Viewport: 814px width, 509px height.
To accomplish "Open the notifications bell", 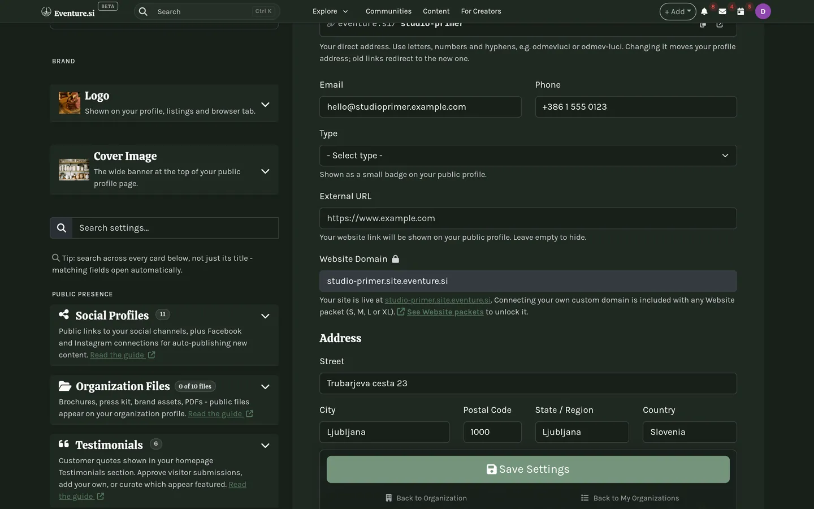I will [704, 11].
